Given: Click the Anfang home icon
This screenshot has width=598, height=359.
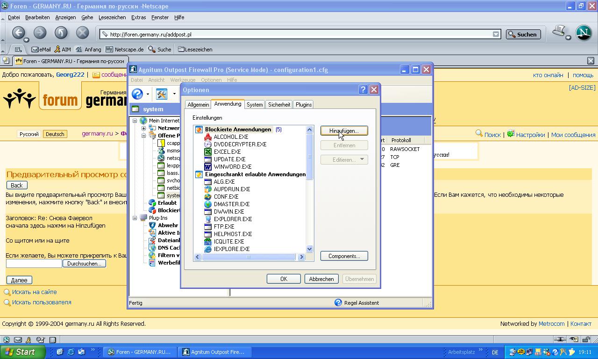Looking at the screenshot, I should point(79,49).
